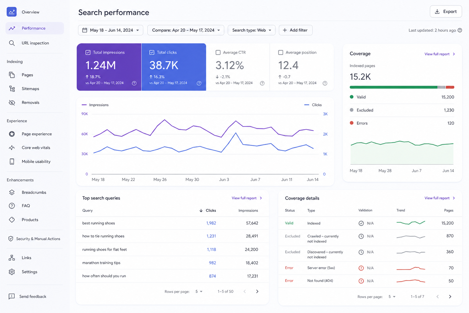The width and height of the screenshot is (469, 313).
Task: Select the 'marathon training tips' query
Action: 101,263
